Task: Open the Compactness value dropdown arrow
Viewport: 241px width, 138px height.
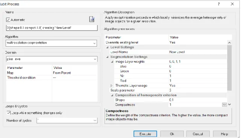Action: pos(224,105)
